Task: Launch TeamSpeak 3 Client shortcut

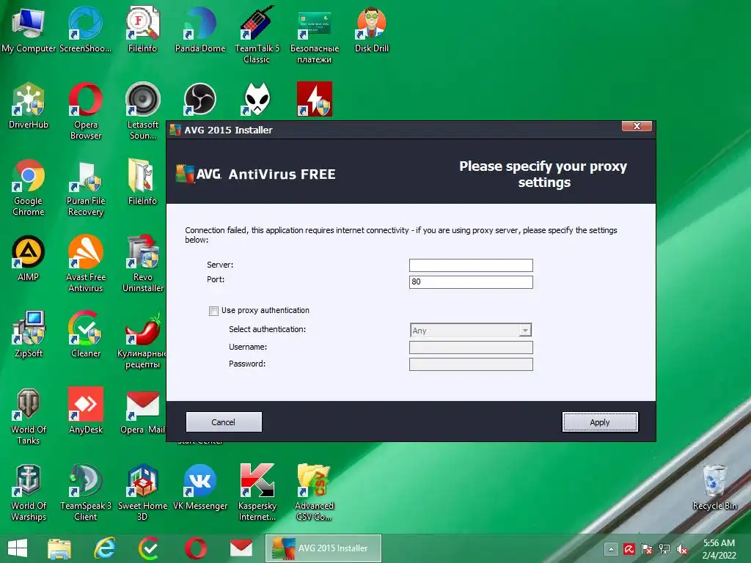Action: (x=85, y=492)
